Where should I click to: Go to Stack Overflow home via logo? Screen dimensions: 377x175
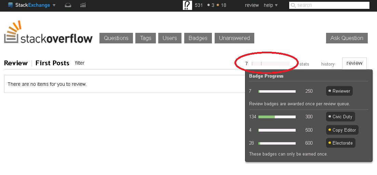point(48,32)
